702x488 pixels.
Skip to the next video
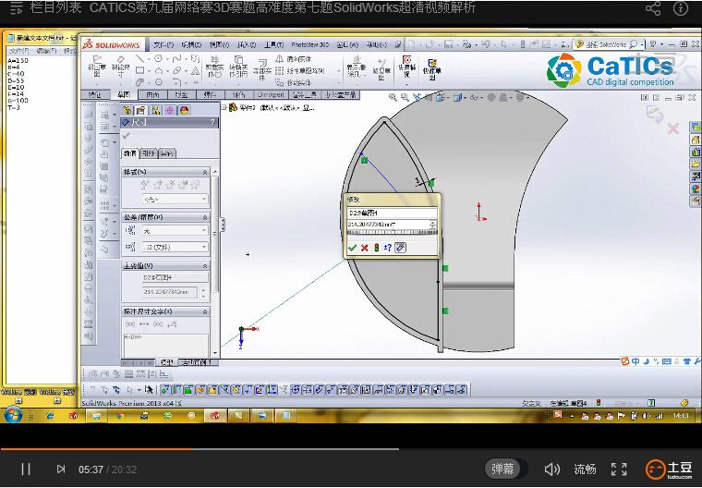61,470
